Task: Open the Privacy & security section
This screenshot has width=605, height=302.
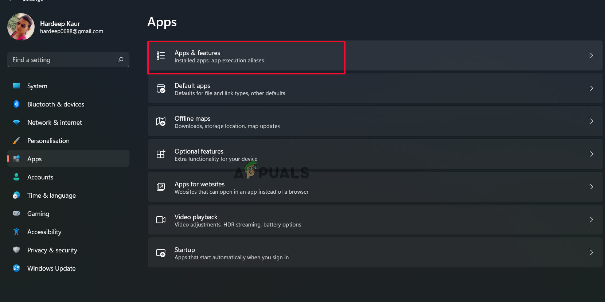Action: (52, 250)
